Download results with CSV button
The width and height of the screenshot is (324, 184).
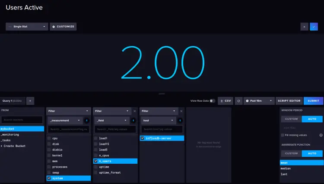[x=226, y=101]
